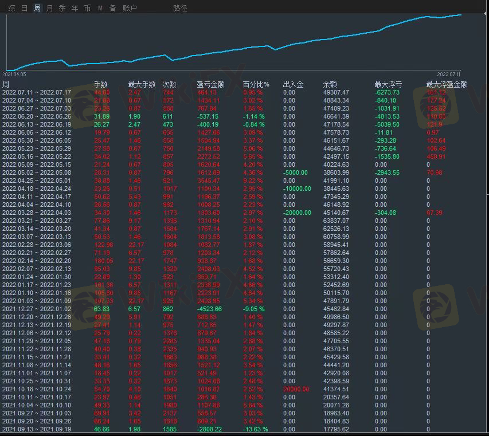Sort by the 手数 column header

coord(100,84)
